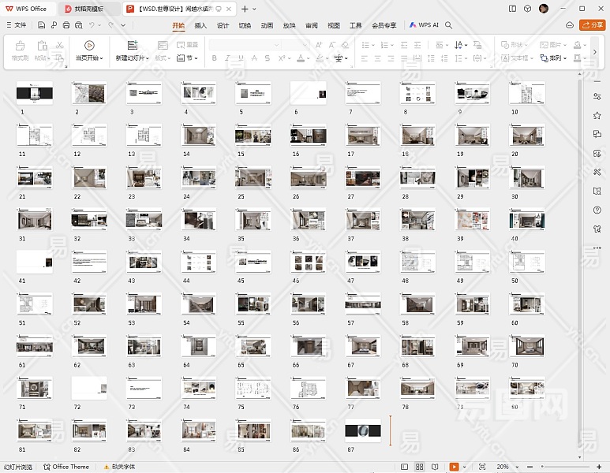Image resolution: width=610 pixels, height=473 pixels.
Task: Open the properties settings icon in right sidebar
Action: coord(597,96)
